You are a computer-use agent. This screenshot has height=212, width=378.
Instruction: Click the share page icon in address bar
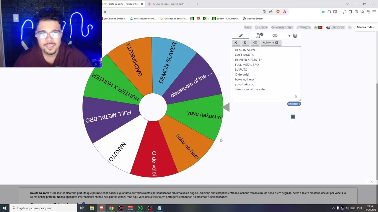coord(271,12)
